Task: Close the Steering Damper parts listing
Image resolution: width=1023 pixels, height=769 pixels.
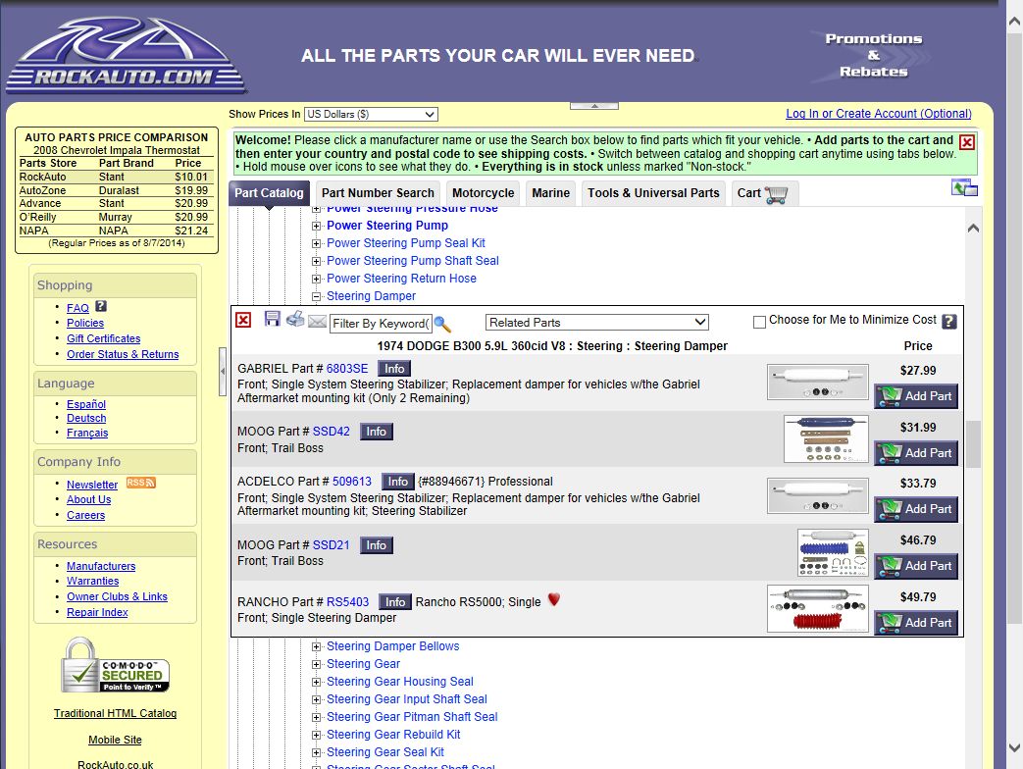Action: click(x=243, y=320)
